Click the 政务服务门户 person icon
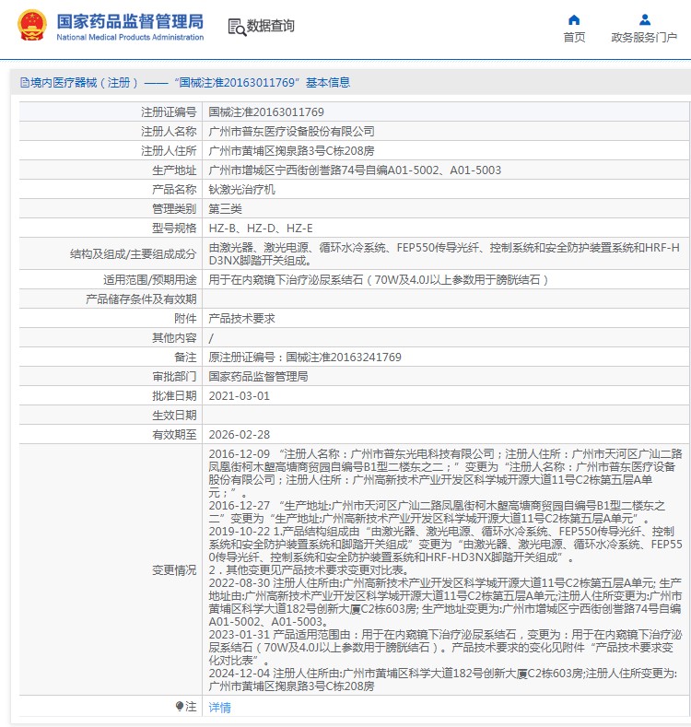Viewport: 691px width, 727px height. 644,19
